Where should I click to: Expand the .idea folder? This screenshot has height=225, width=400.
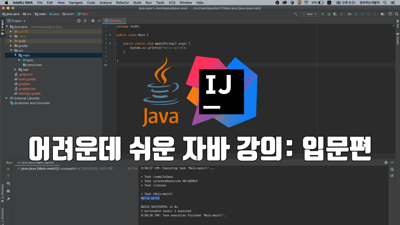point(11,36)
